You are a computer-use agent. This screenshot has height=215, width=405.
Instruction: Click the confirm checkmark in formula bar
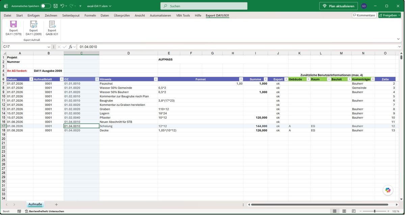(64, 47)
